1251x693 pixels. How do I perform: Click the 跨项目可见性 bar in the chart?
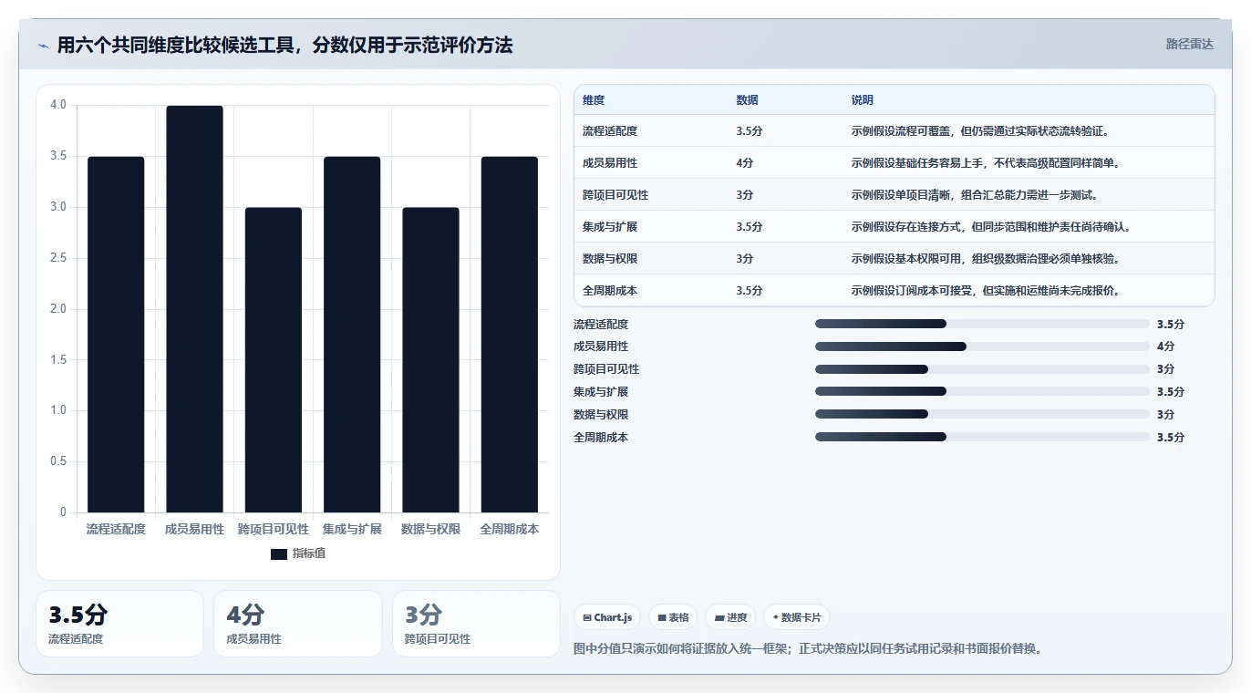click(274, 360)
